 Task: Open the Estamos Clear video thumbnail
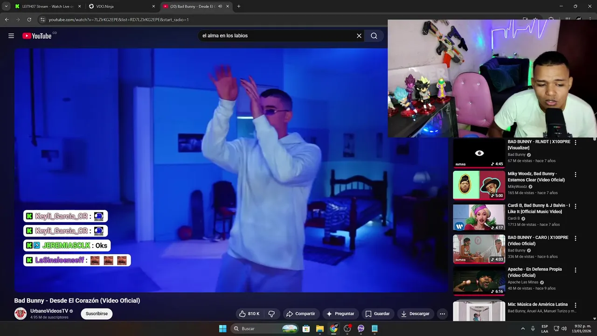479,185
